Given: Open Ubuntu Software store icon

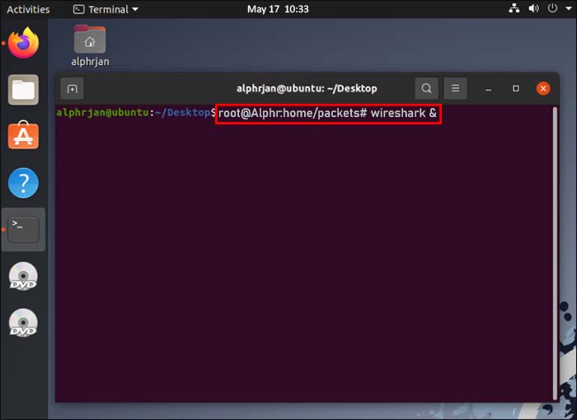Looking at the screenshot, I should click(24, 135).
